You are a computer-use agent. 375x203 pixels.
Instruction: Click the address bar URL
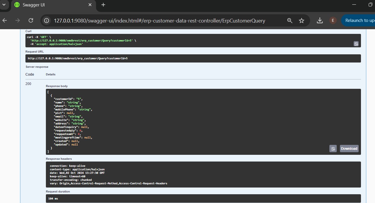click(x=159, y=20)
